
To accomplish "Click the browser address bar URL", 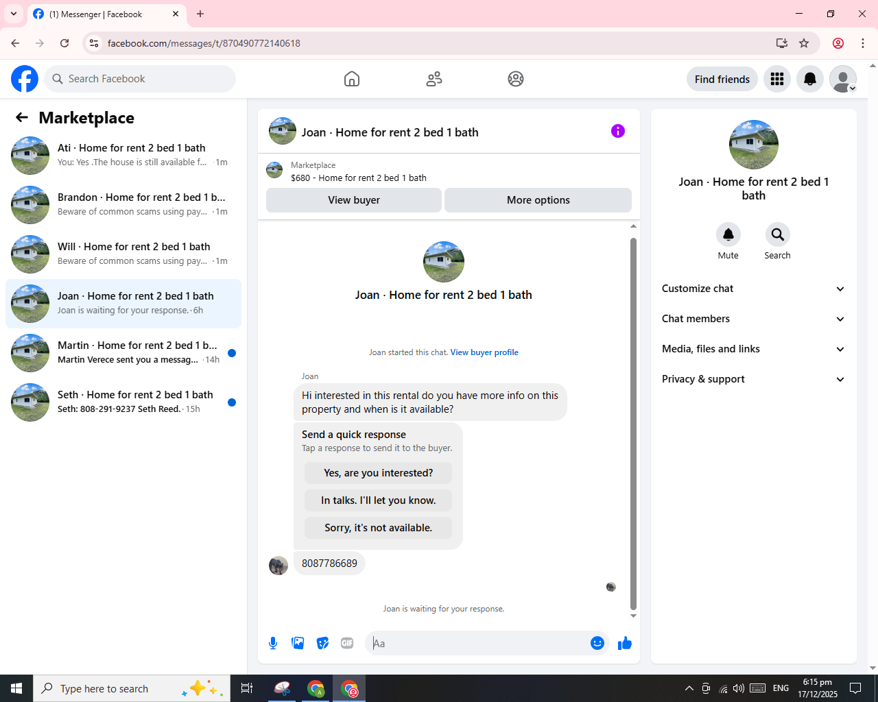I will tap(204, 43).
